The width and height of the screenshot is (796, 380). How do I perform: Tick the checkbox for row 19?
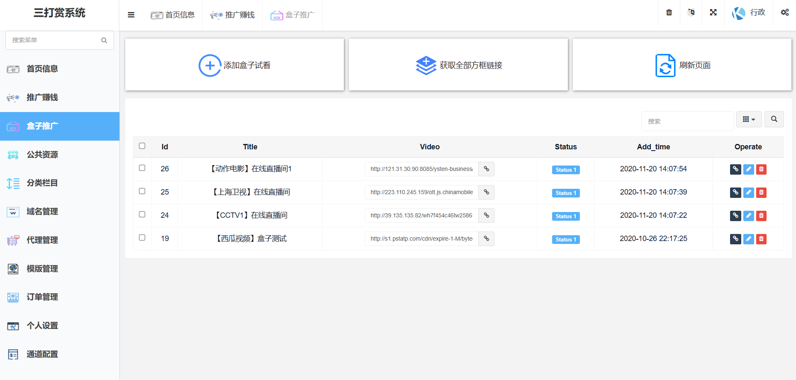(142, 238)
